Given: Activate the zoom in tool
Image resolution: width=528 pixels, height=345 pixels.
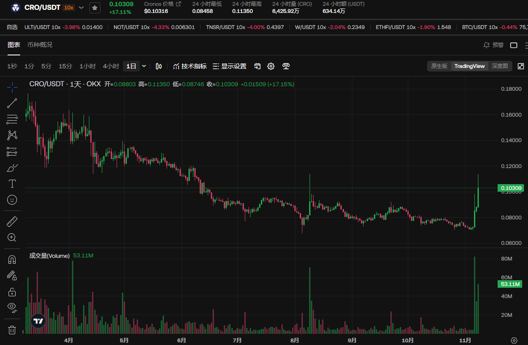Looking at the screenshot, I should tap(12, 238).
